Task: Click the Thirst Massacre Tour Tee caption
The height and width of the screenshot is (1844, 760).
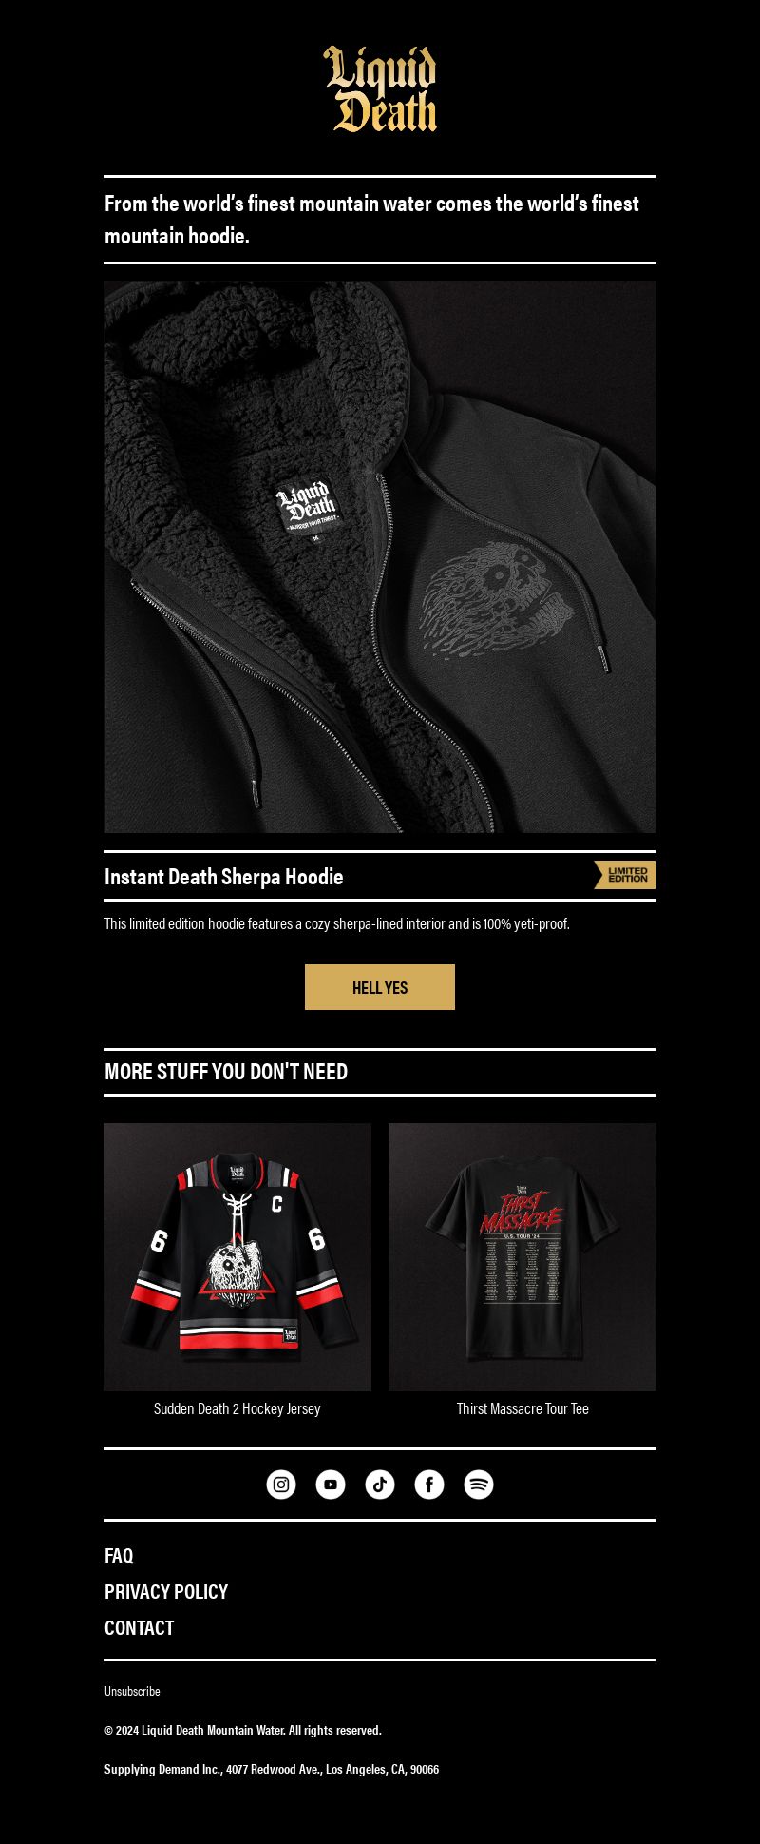Action: [x=522, y=1408]
